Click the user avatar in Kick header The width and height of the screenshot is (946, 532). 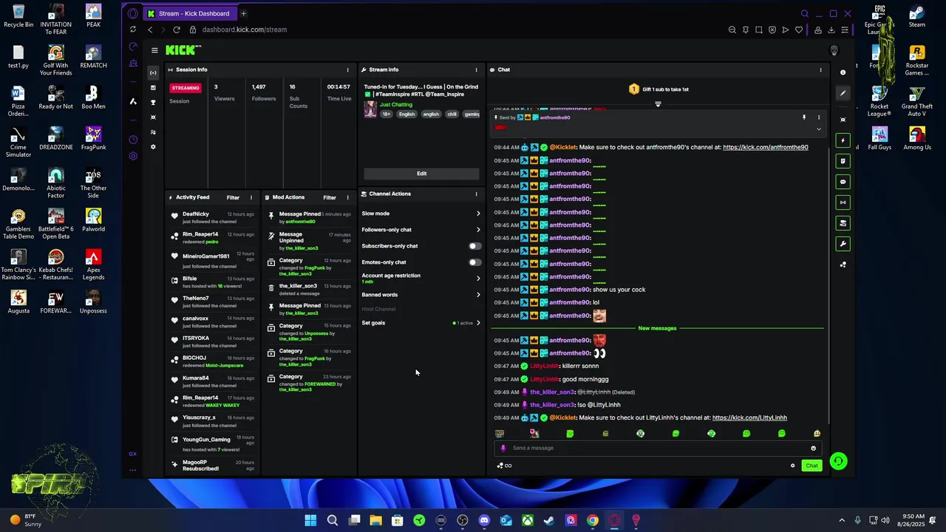[834, 50]
